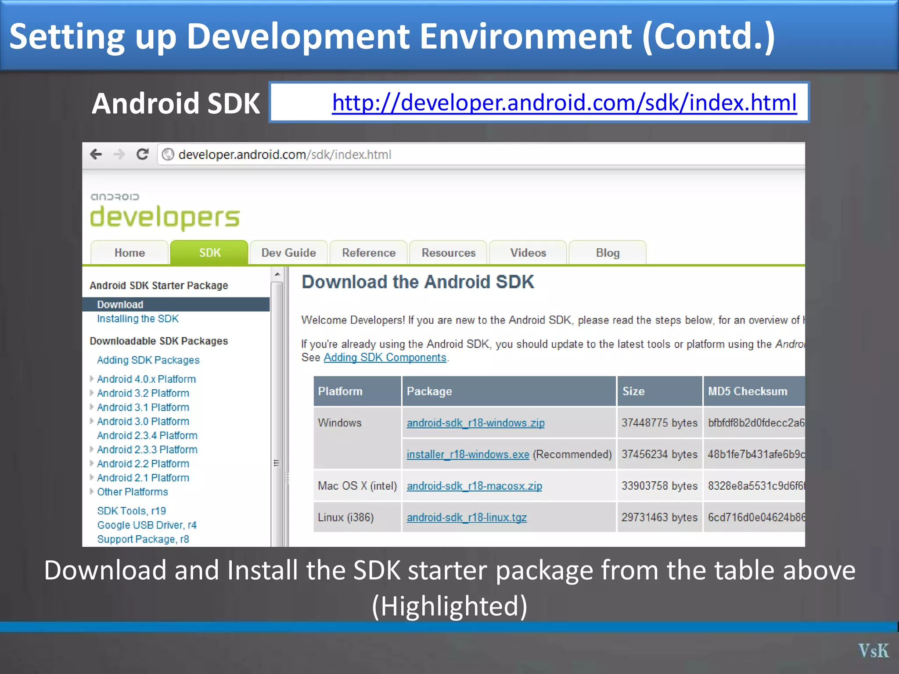Image resolution: width=899 pixels, height=674 pixels.
Task: Expand Android 2.1 Platform arrow
Action: pyautogui.click(x=92, y=477)
